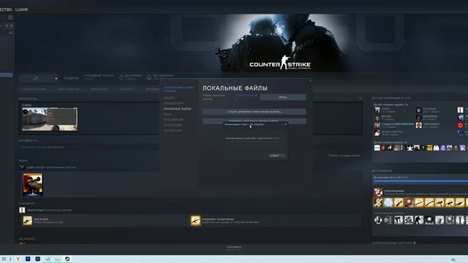Click the highlighted blue friend name in friends list
Screen dimensions: 468x263
pyautogui.click(x=398, y=124)
